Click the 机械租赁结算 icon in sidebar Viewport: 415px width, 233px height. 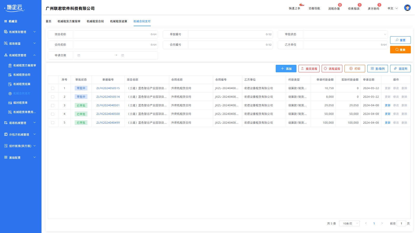tap(10, 84)
